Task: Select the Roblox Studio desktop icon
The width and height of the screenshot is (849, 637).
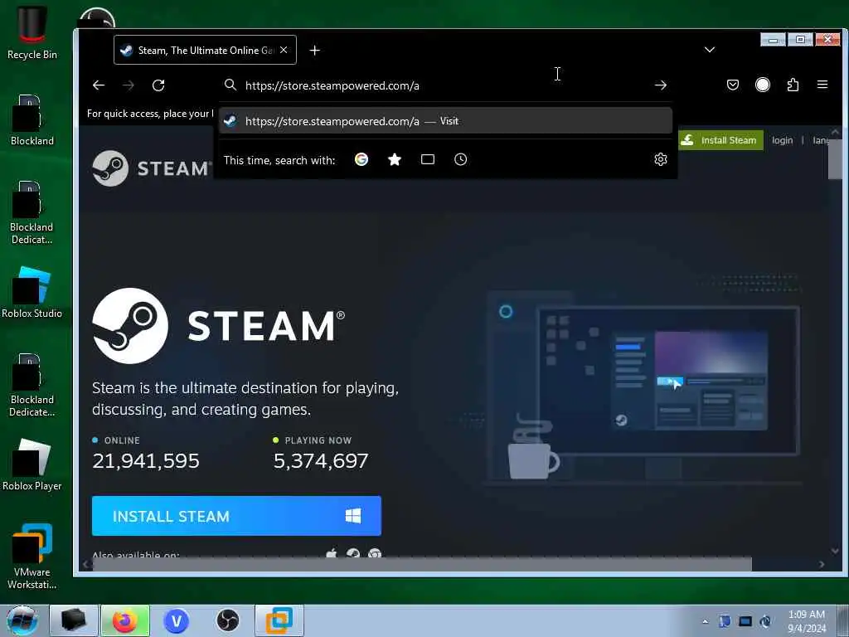Action: [32, 293]
